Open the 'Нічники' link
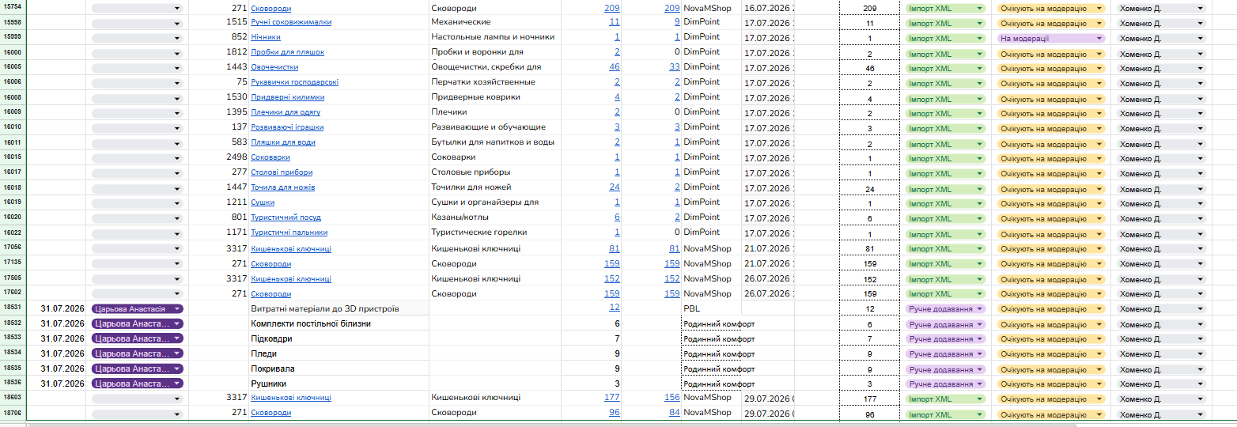This screenshot has width=1237, height=427. (x=265, y=37)
